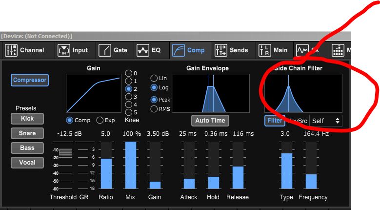The height and width of the screenshot is (210, 380).
Task: Click the Sends tab icon
Action: point(221,50)
